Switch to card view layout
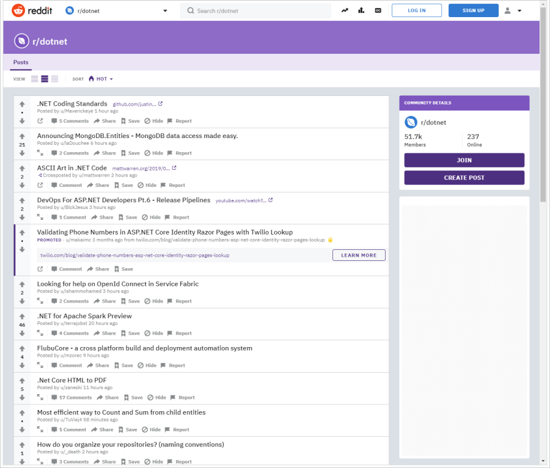550x468 pixels. (x=34, y=79)
